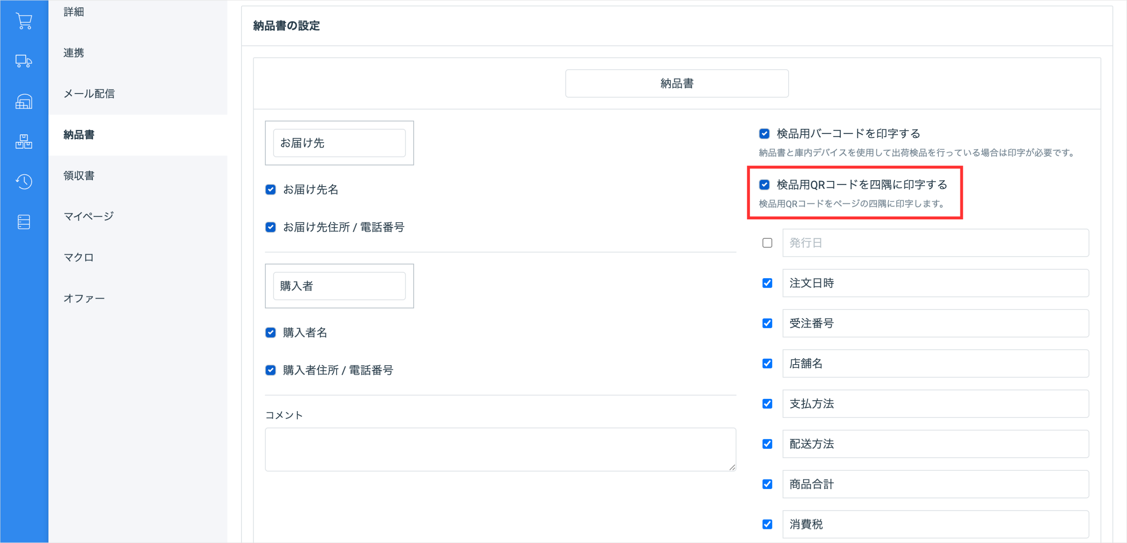The height and width of the screenshot is (543, 1127).
Task: Go to マイページ settings section
Action: coord(88,216)
